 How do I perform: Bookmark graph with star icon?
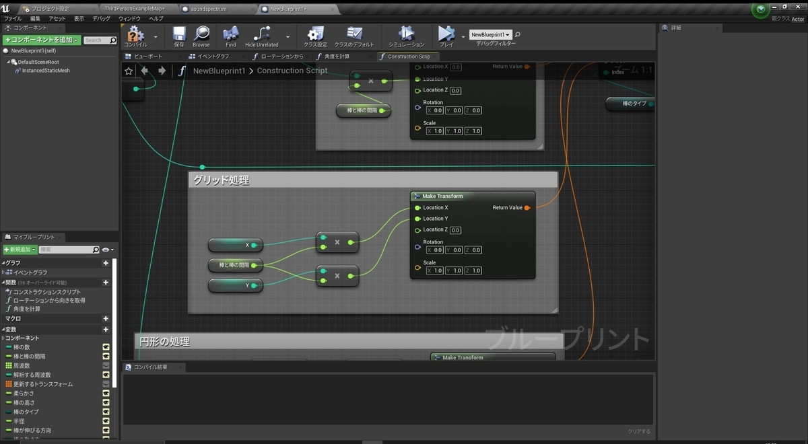129,71
